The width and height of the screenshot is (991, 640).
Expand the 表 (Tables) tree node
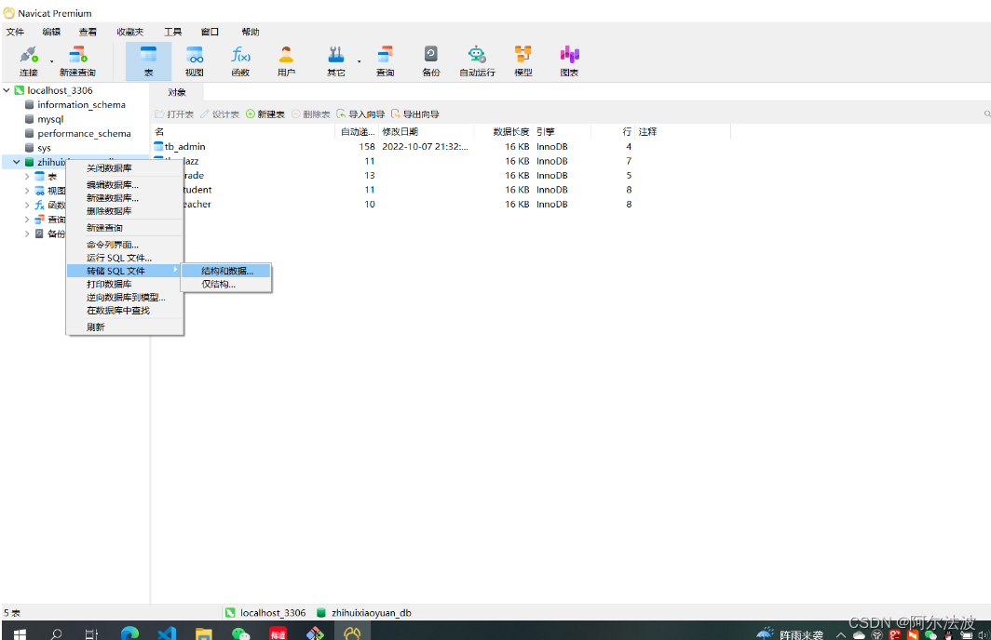click(26, 177)
